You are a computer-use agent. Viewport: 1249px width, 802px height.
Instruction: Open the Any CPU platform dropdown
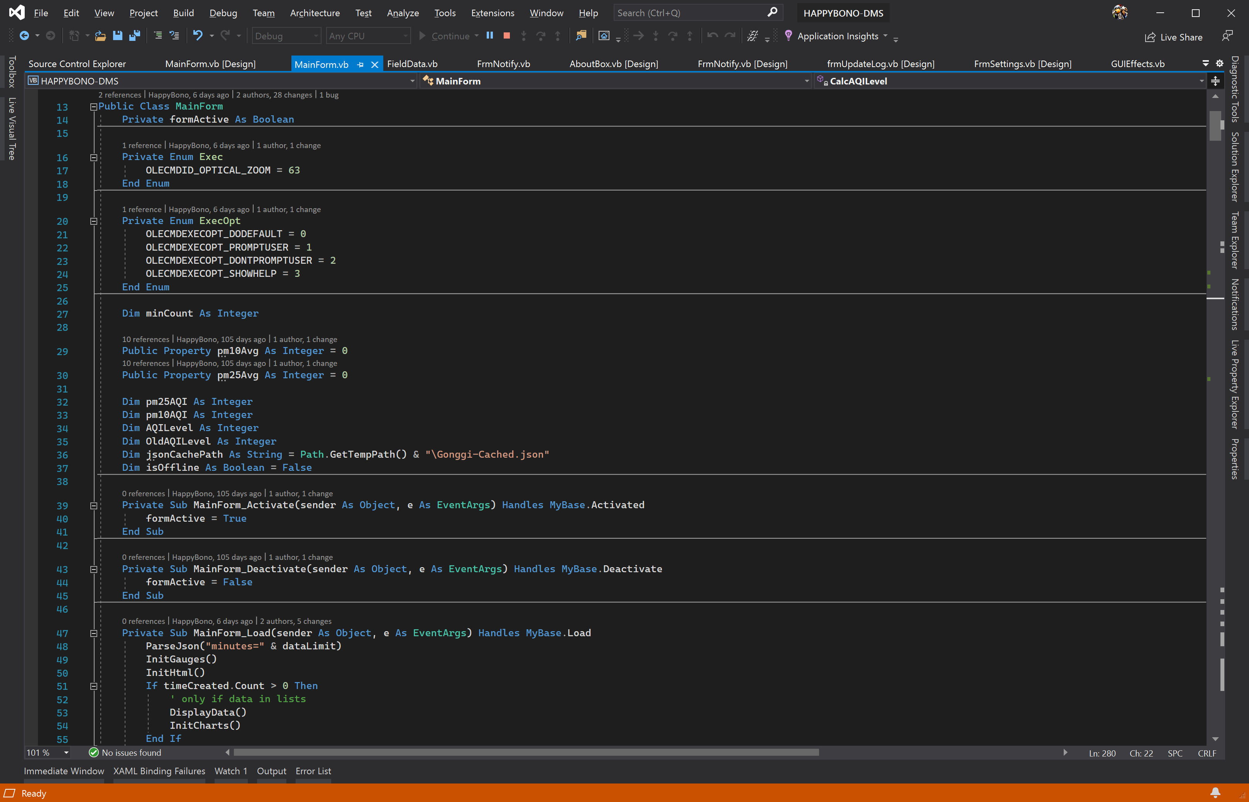click(x=368, y=36)
